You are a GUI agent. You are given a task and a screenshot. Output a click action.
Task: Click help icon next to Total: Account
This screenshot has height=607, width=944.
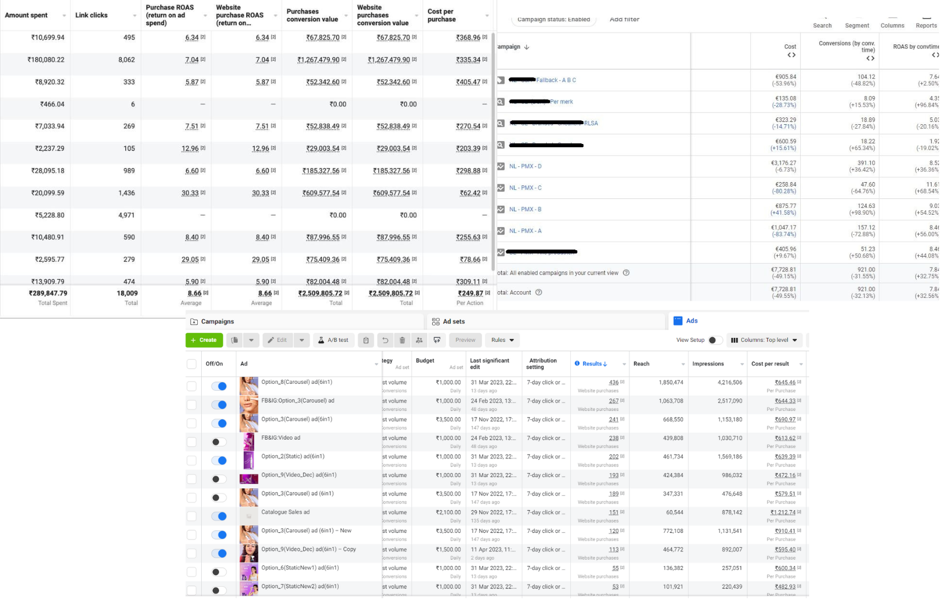tap(538, 292)
